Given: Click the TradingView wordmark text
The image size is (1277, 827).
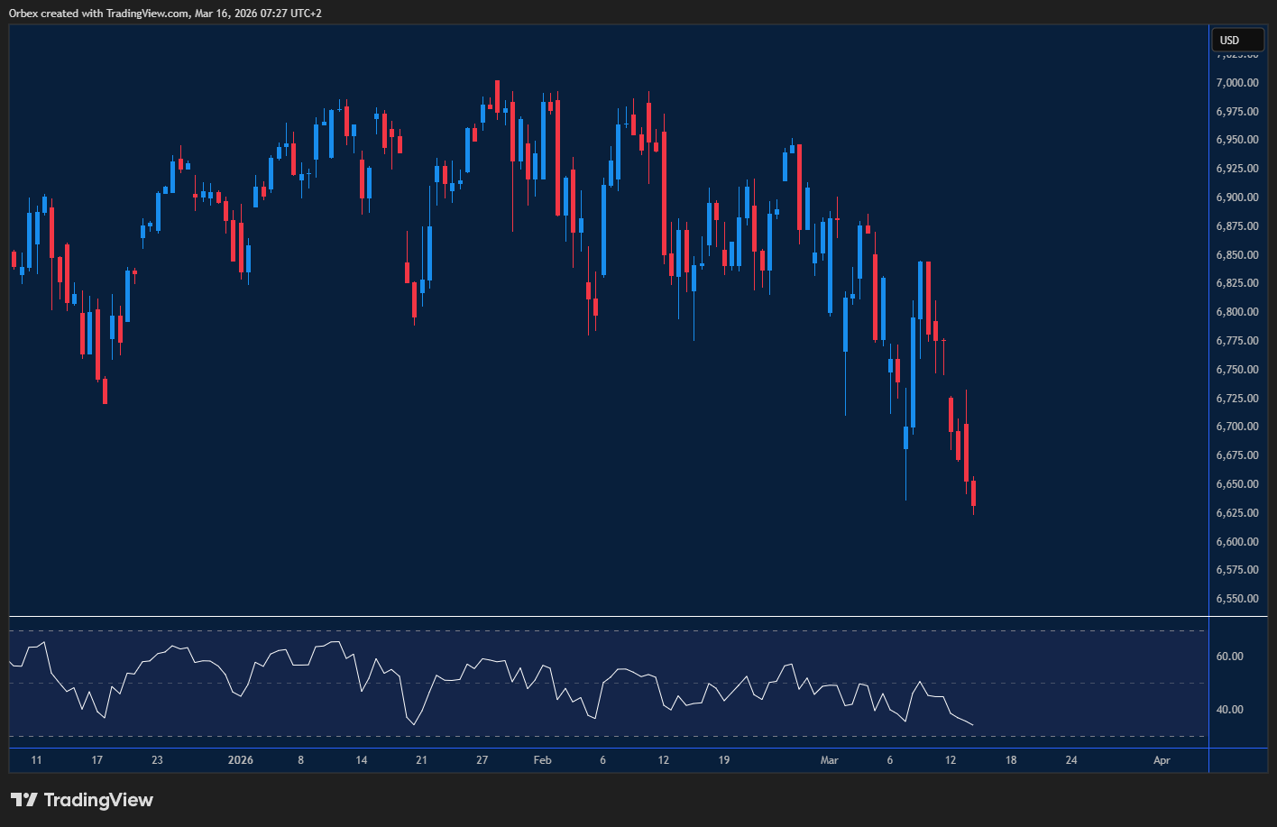Looking at the screenshot, I should [99, 800].
